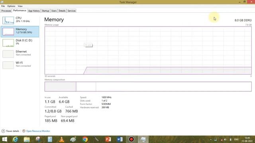Open the File menu
This screenshot has width=255, height=143.
[3, 6]
